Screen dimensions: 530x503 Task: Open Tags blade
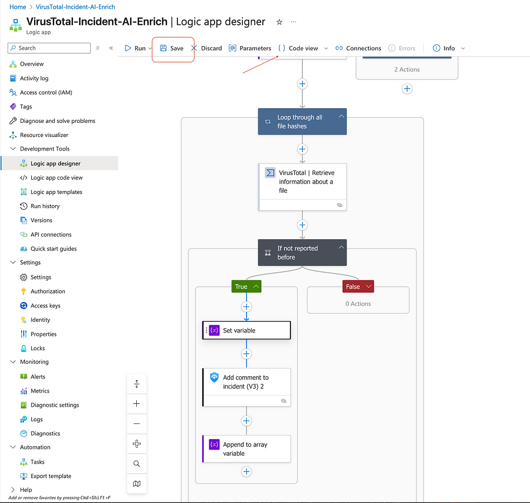[26, 107]
